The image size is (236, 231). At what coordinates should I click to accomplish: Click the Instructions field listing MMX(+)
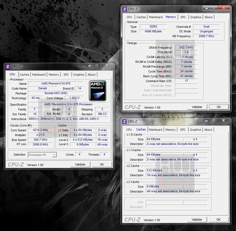pos(68,119)
